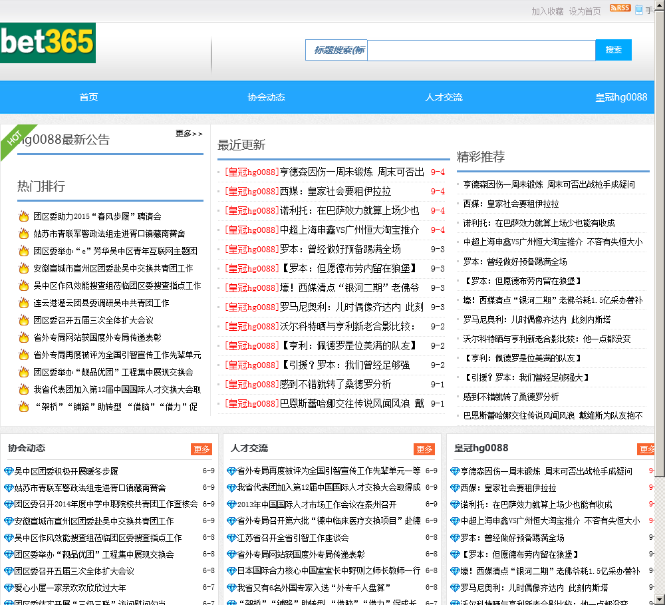This screenshot has height=605, width=665.
Task: Click flame icon beside 我省代表团加入第12届中国国际人才交换大会取
Action: (24, 389)
